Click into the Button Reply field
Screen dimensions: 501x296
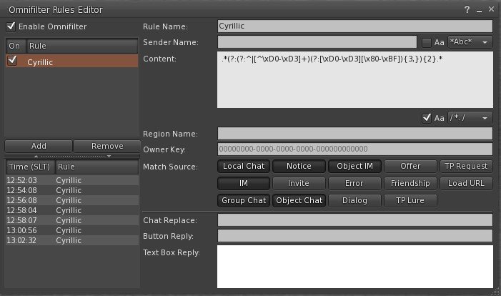pos(355,236)
